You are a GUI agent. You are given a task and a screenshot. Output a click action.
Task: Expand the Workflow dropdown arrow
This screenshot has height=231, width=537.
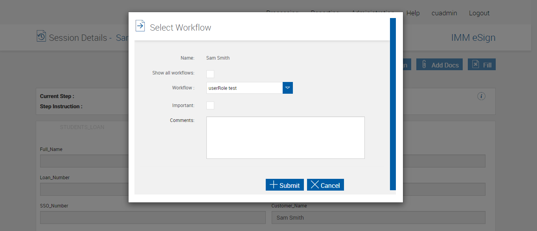point(288,88)
